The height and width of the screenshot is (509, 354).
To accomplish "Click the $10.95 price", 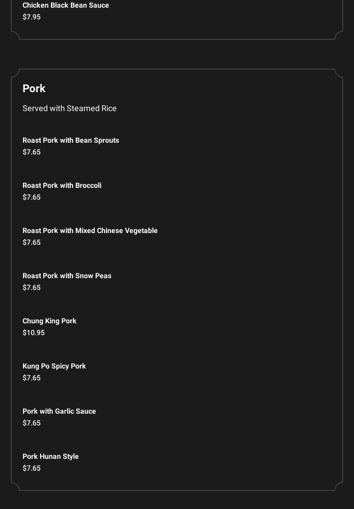I will 34,332.
